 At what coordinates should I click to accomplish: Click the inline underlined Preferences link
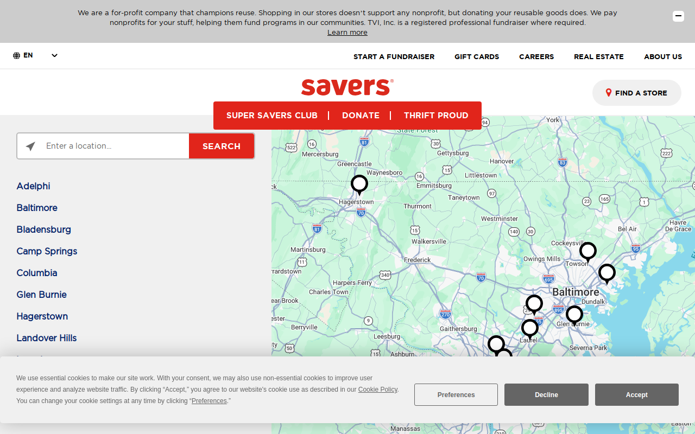point(209,401)
